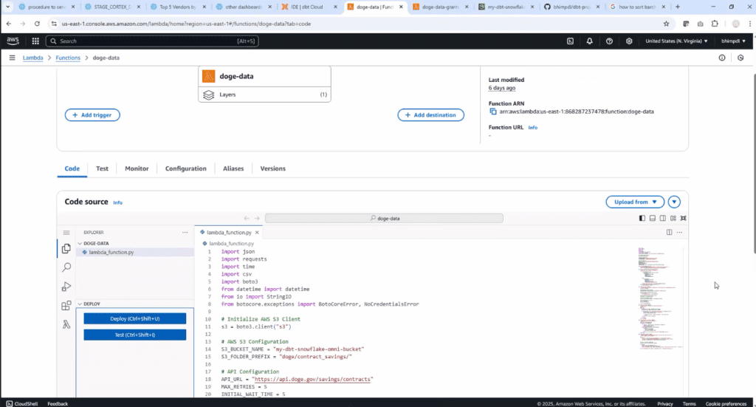Click the doge-data editor command search box

[384, 219]
